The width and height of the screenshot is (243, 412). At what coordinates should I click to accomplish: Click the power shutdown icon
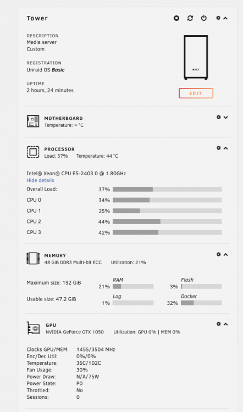point(204,18)
